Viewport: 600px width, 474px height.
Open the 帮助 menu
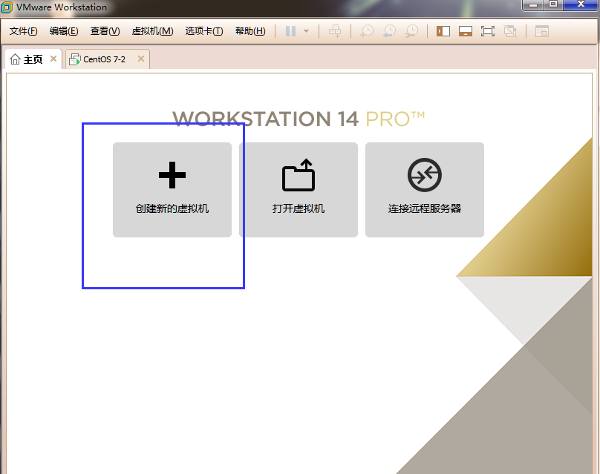pos(250,31)
